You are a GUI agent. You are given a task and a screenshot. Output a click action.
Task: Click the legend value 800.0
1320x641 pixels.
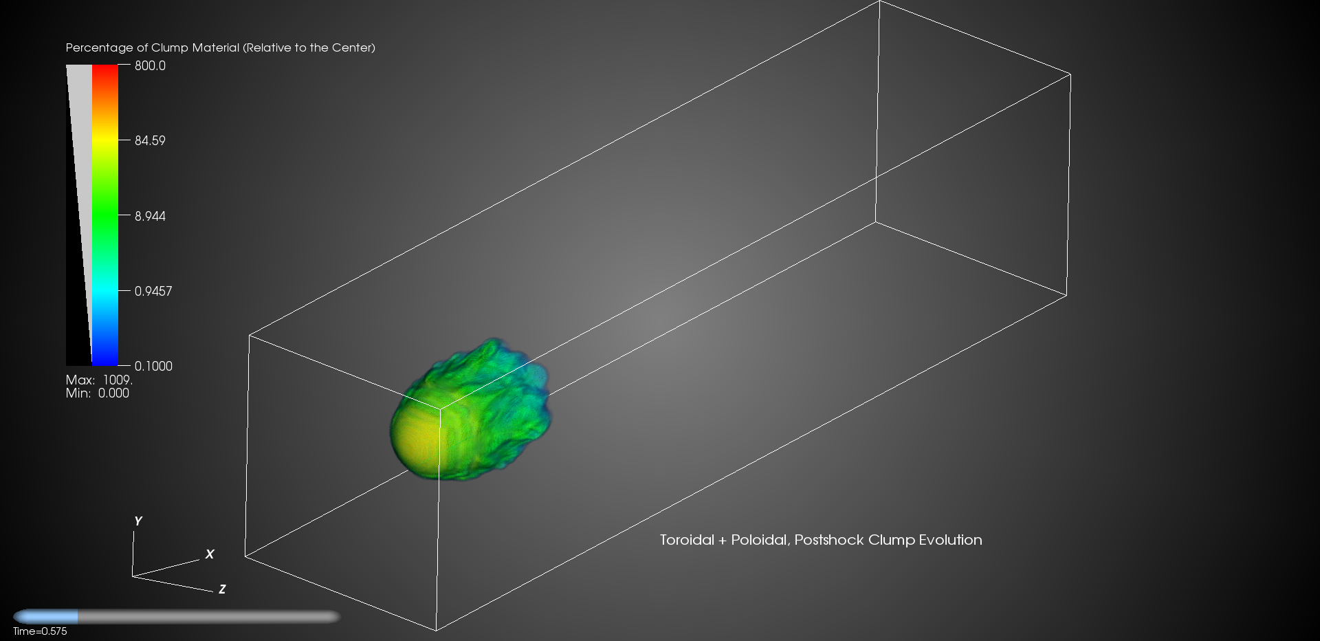150,66
